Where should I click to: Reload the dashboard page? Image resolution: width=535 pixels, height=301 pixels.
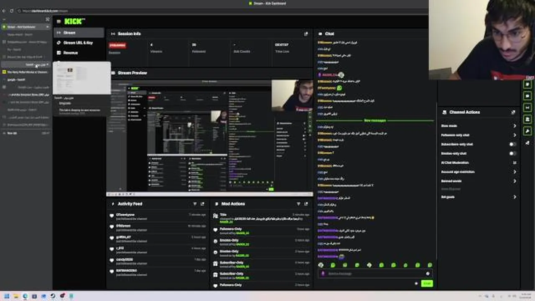(x=11, y=11)
